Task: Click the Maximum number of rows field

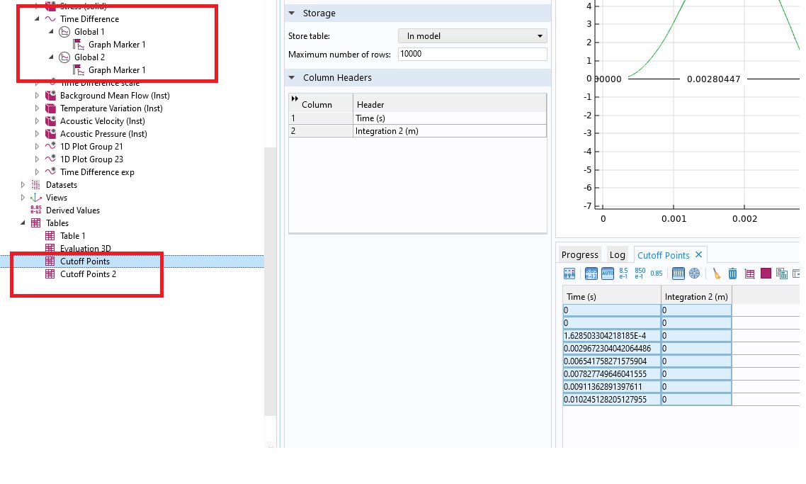Action: pos(472,55)
